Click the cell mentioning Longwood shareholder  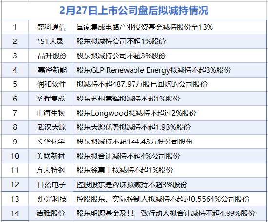[x=170, y=113]
